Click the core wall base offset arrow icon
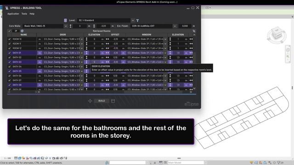The image size is (294, 165). pos(94,26)
